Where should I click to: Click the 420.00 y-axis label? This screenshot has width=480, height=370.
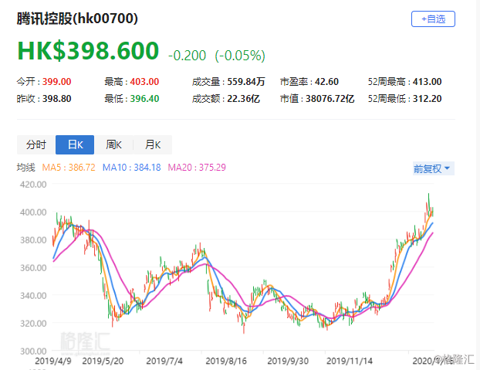click(x=33, y=185)
